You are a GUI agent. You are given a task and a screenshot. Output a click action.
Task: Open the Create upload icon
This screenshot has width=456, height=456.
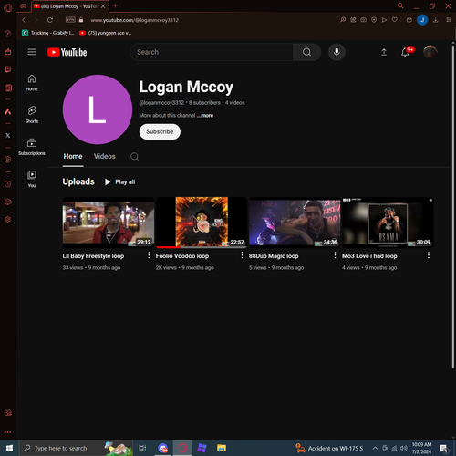[x=384, y=52]
